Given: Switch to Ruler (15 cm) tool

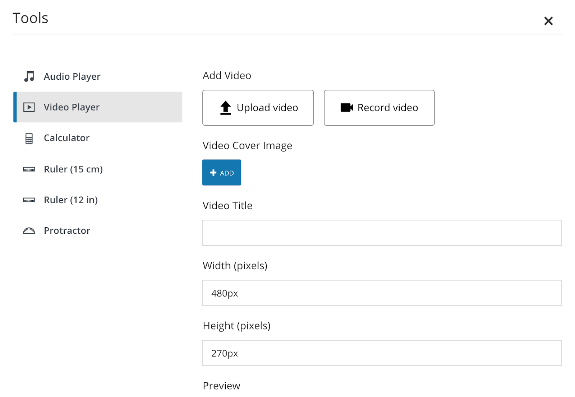Looking at the screenshot, I should (73, 169).
